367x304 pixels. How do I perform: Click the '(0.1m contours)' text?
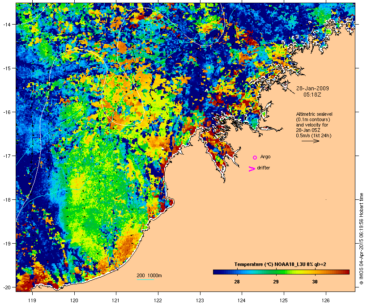coord(313,119)
